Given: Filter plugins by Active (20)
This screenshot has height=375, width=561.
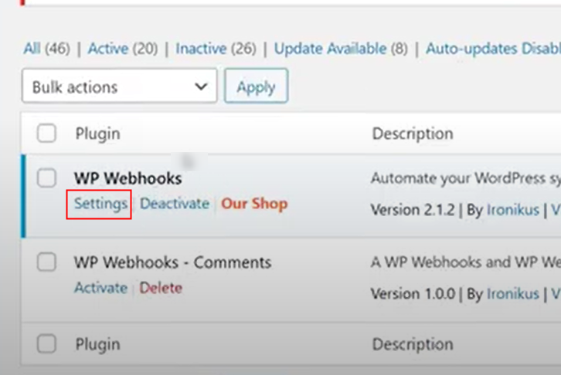Looking at the screenshot, I should pos(123,48).
